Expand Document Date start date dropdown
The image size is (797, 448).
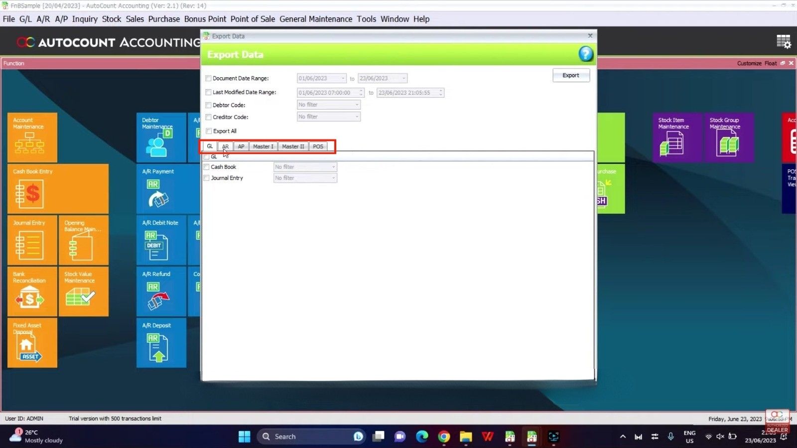[x=343, y=78]
